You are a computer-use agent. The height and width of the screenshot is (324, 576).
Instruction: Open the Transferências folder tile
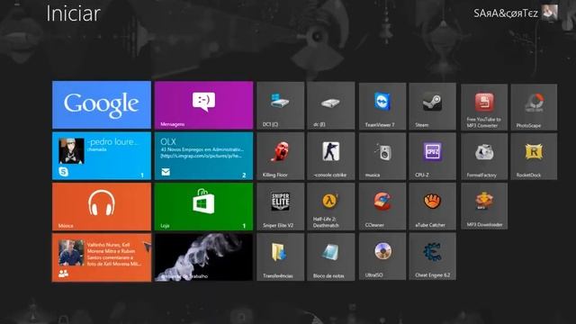(281, 257)
